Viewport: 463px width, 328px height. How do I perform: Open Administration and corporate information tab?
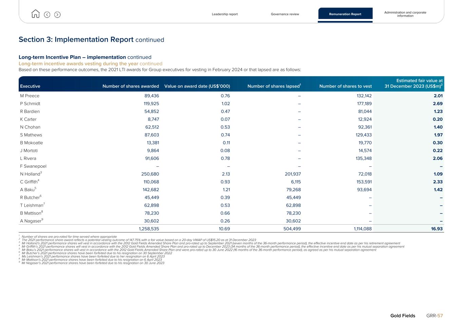click(x=405, y=14)
